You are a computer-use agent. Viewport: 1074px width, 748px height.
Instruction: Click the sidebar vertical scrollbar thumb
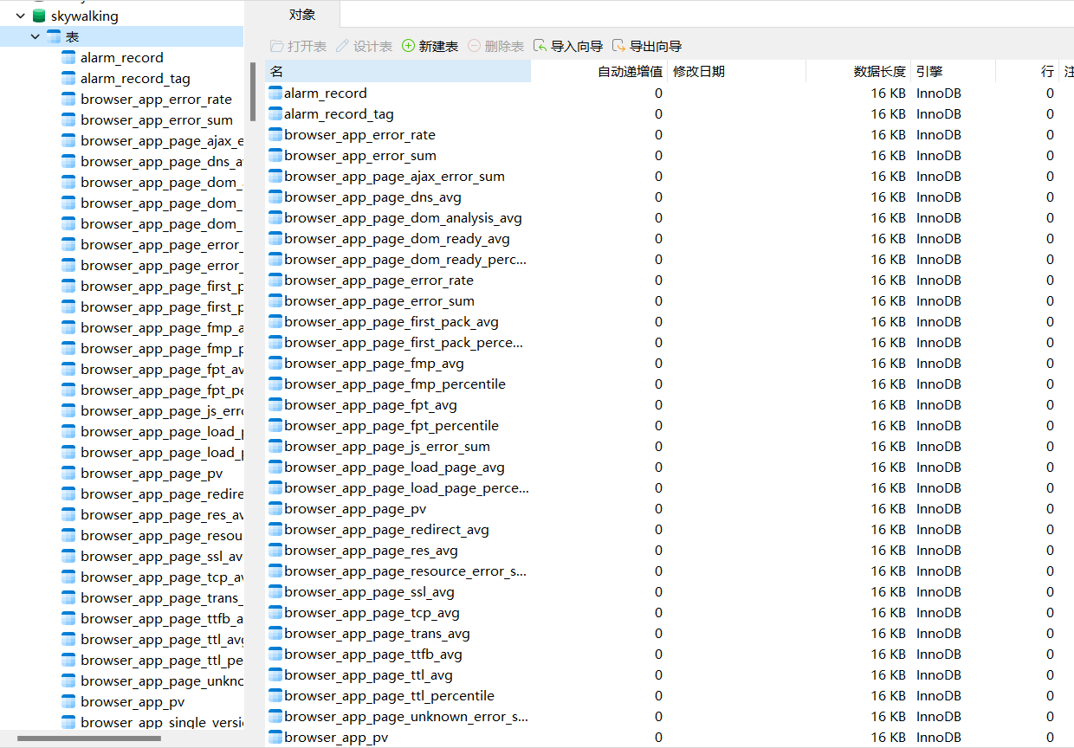(253, 91)
